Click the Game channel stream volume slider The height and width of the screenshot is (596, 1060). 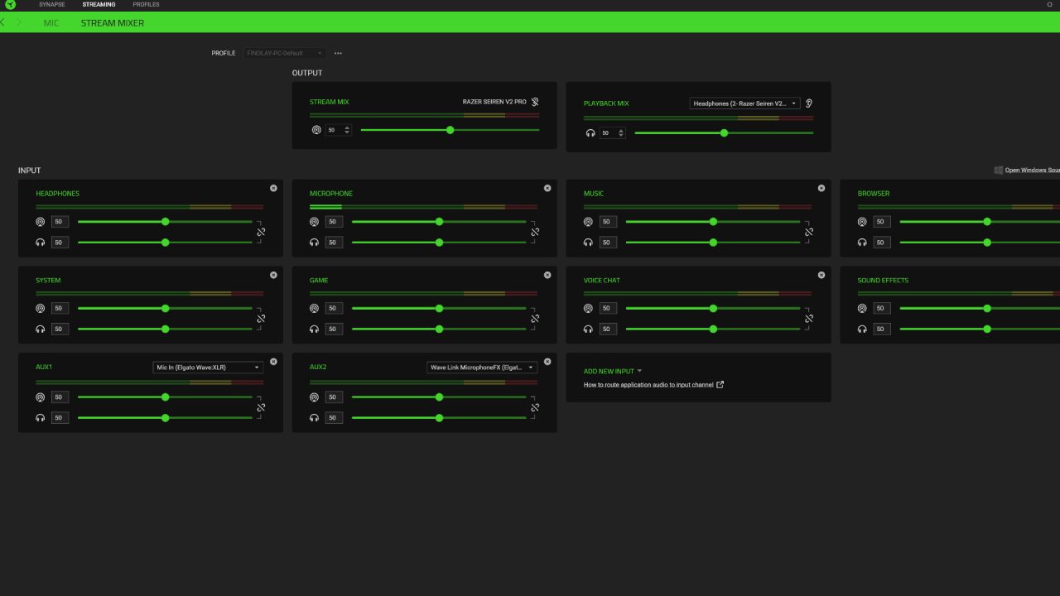[x=439, y=309]
